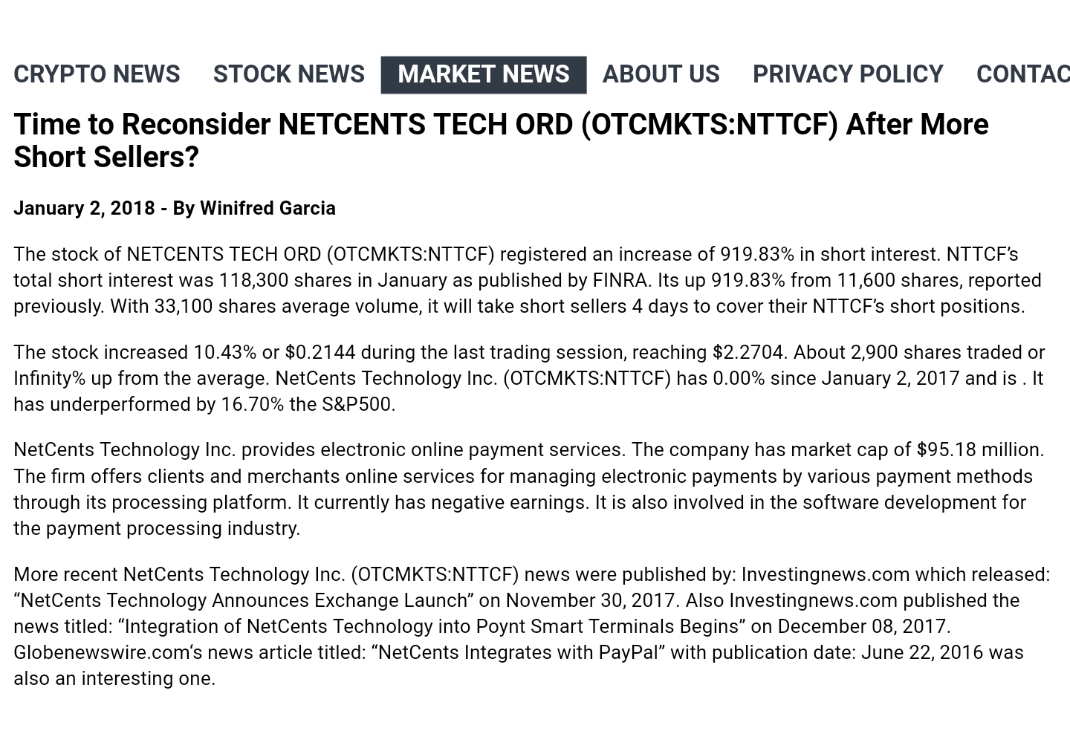Click the Globenewswire.com reference
The height and width of the screenshot is (731, 1070).
[100, 652]
